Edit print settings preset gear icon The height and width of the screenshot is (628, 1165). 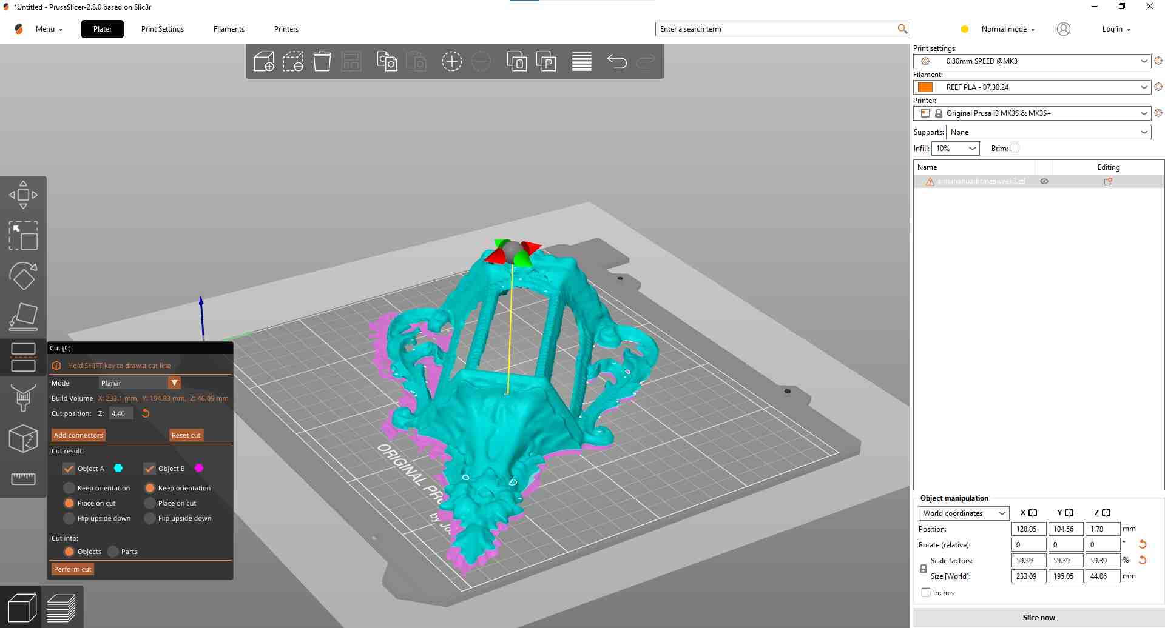click(x=1158, y=61)
